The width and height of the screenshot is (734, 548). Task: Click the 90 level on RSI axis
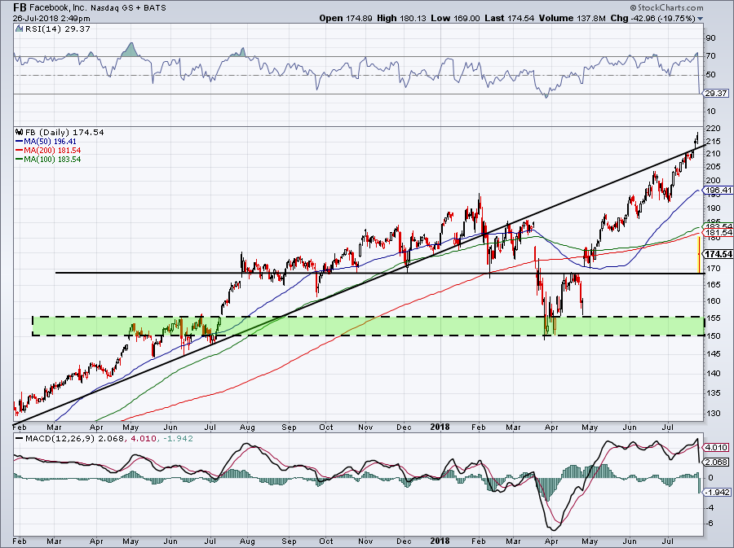pyautogui.click(x=710, y=38)
